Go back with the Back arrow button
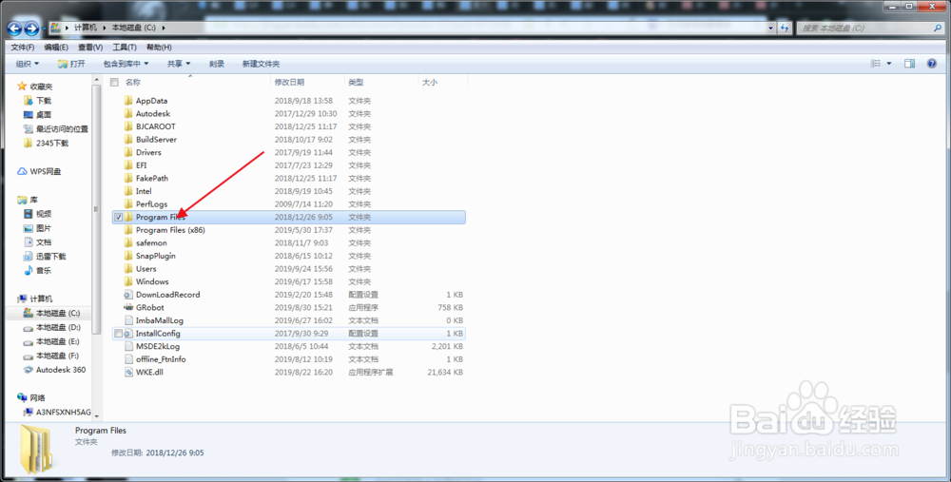The width and height of the screenshot is (951, 482). click(14, 28)
